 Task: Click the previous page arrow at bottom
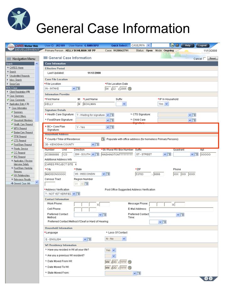click(206, 278)
